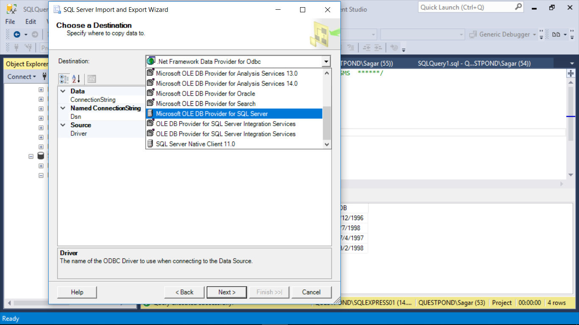The width and height of the screenshot is (579, 325).
Task: Collapse the Data category chevron
Action: click(63, 91)
